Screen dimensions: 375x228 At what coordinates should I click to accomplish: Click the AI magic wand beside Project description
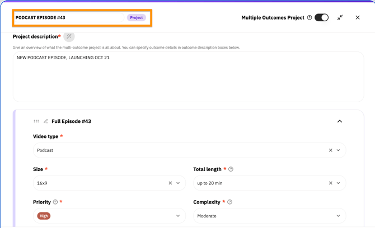[x=69, y=36]
